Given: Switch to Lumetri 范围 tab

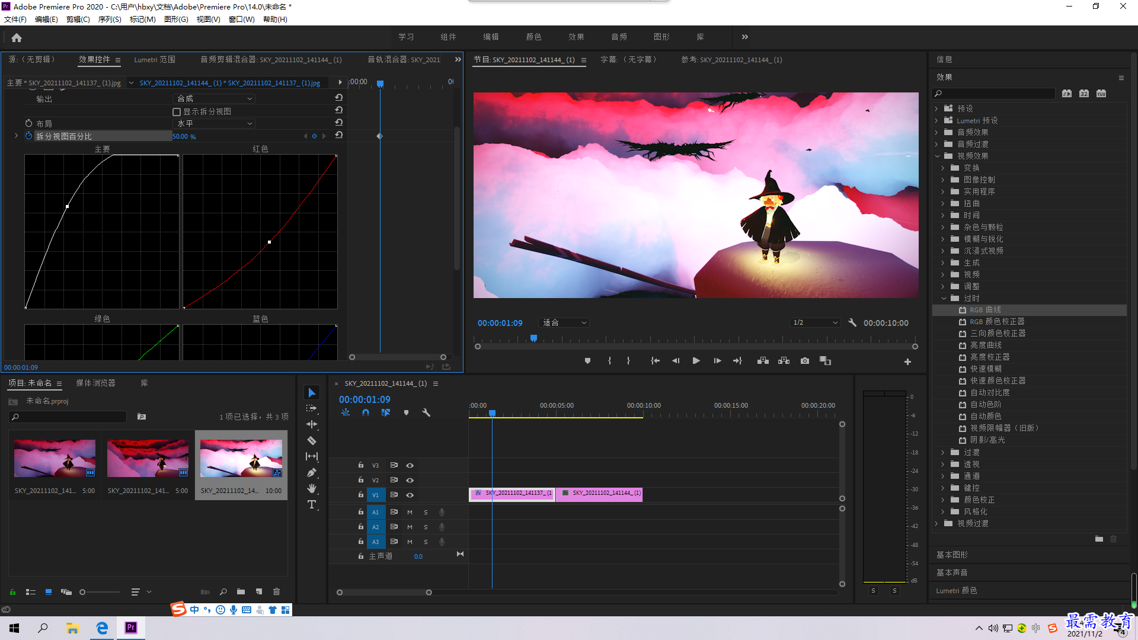Looking at the screenshot, I should [x=155, y=59].
